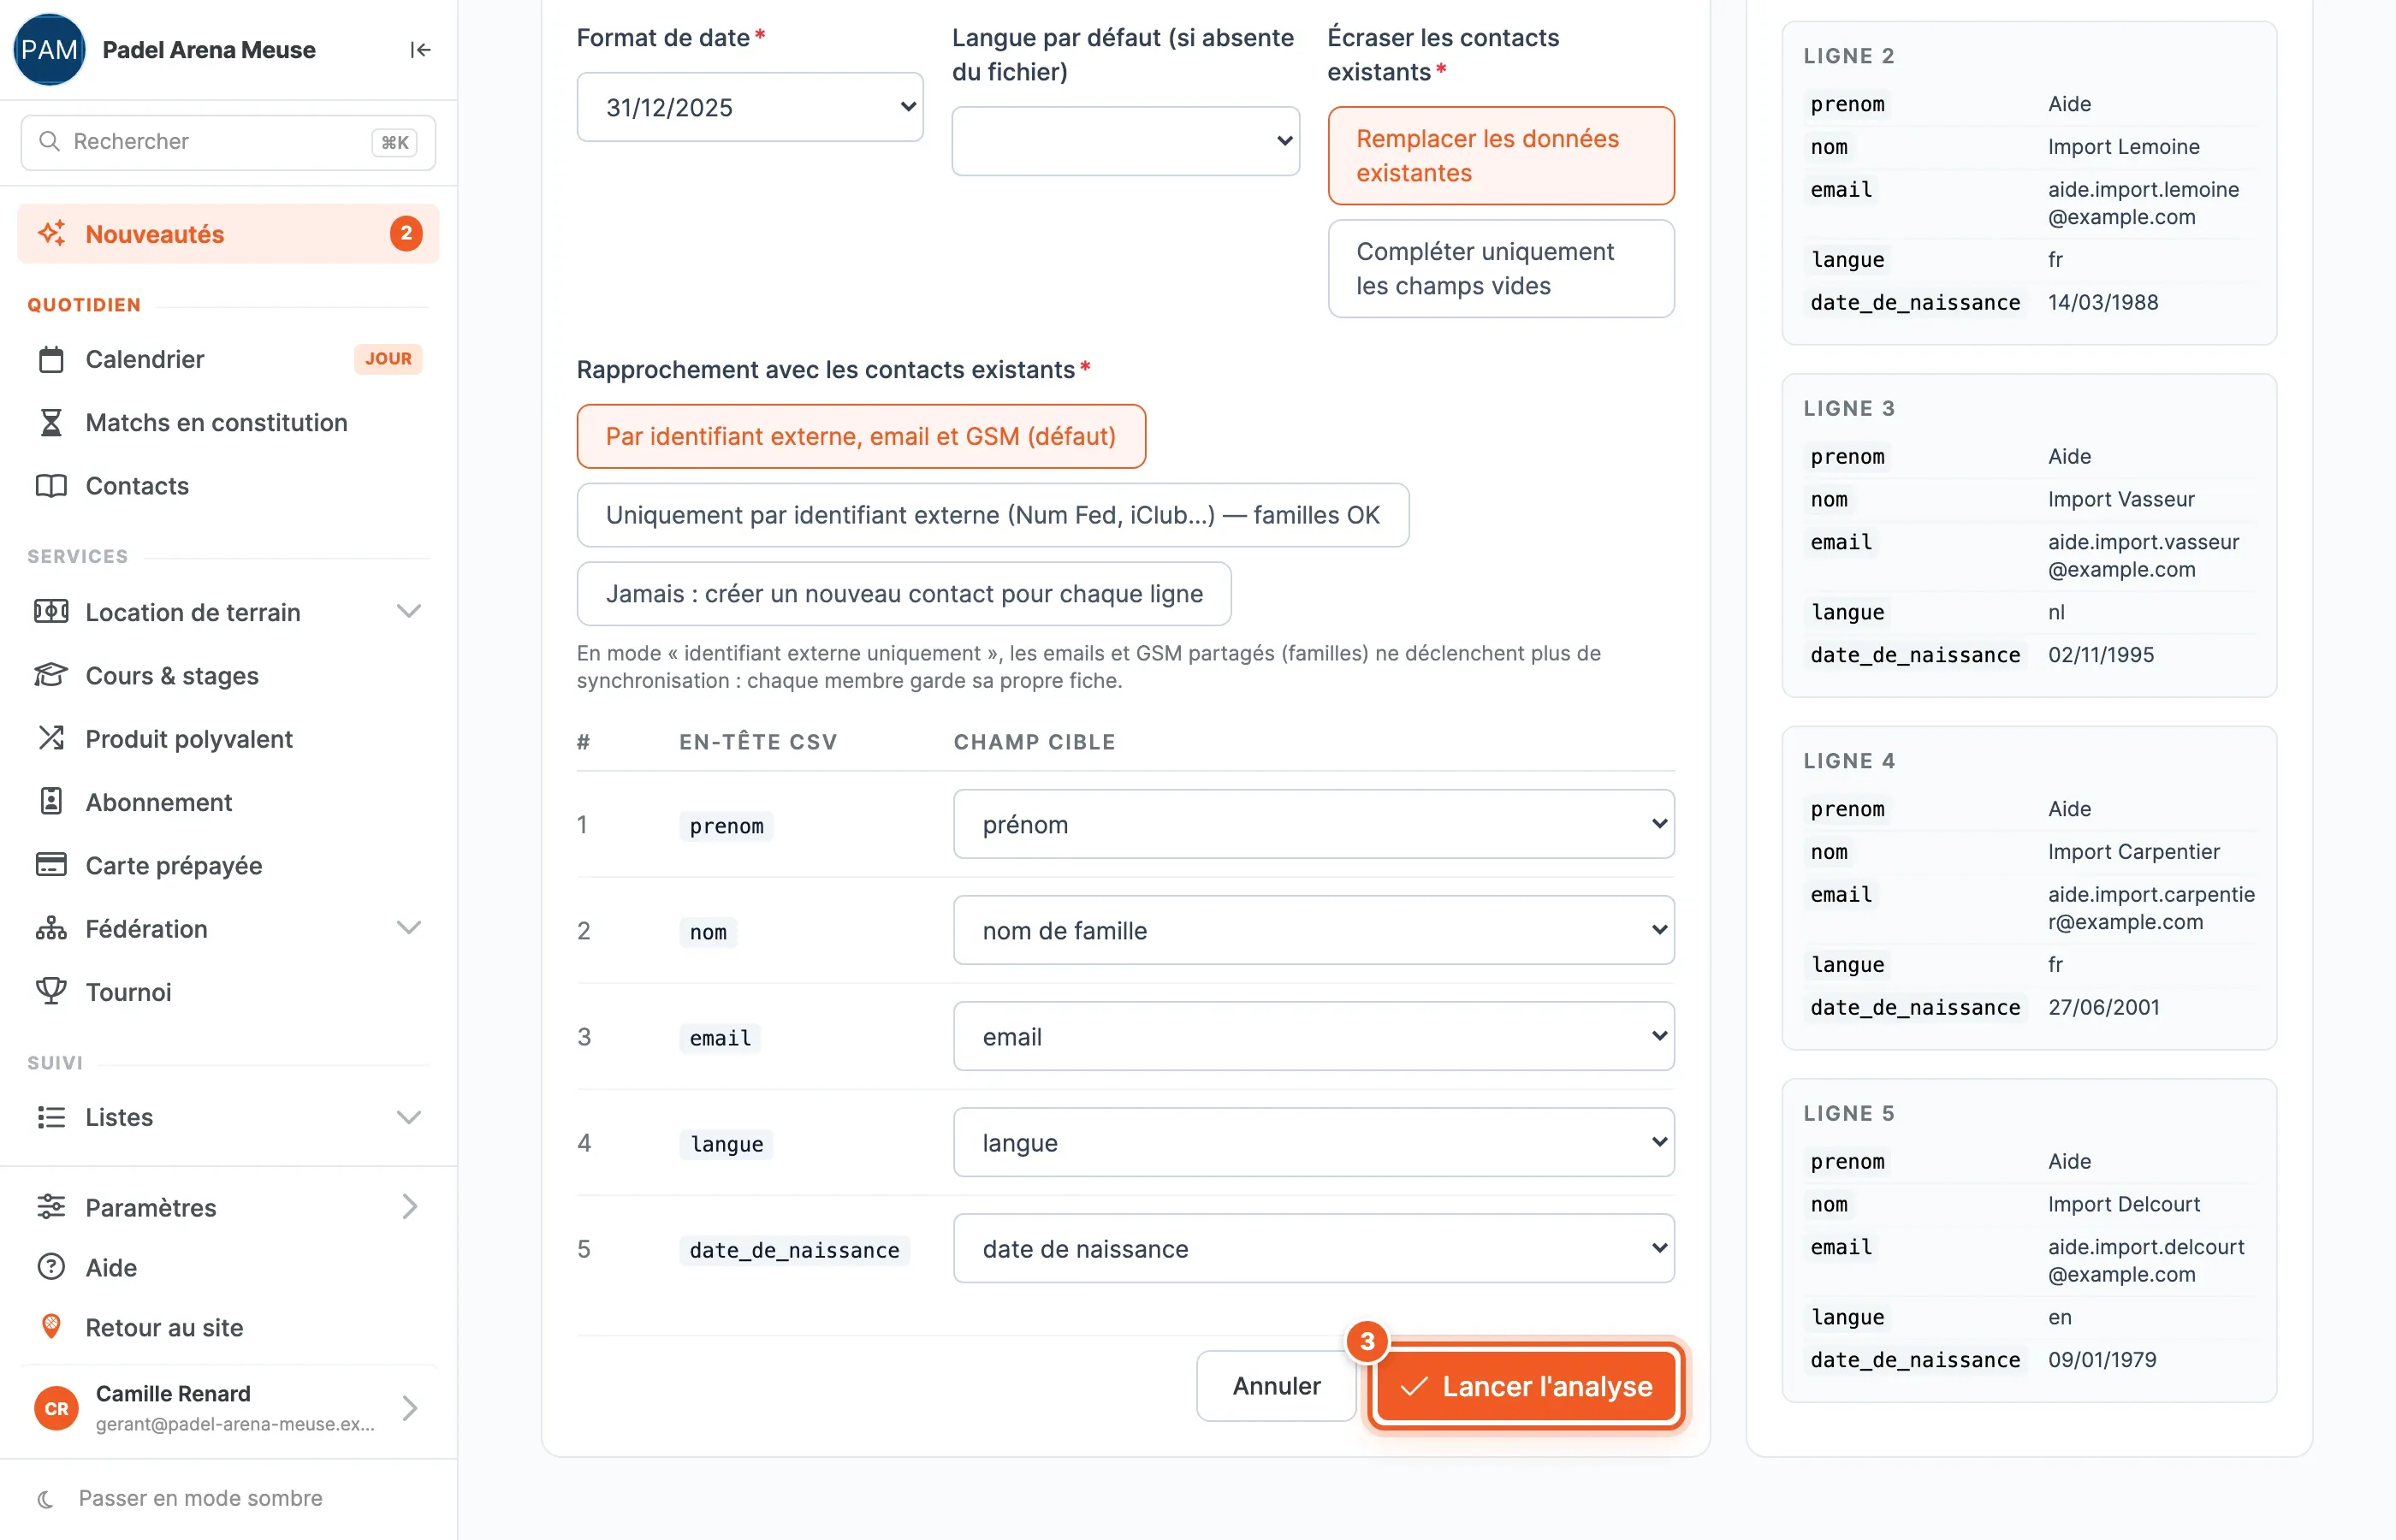Screen dimensions: 2396x1540
Task: Open the Langue par défaut dropdown
Action: point(1126,141)
